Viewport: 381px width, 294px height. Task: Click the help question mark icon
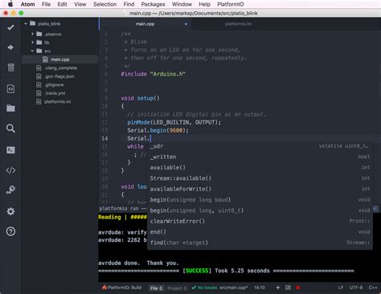(x=10, y=231)
